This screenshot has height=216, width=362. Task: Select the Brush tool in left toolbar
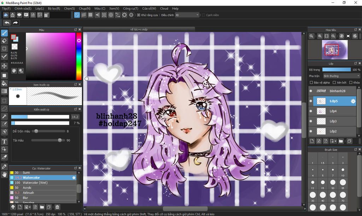tap(4, 33)
